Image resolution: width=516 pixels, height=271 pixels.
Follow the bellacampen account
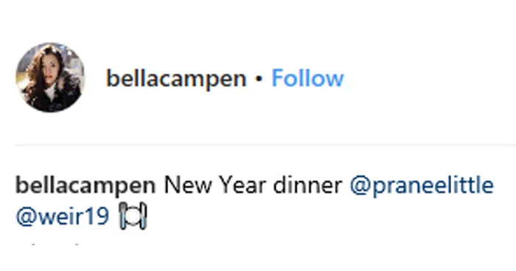pyautogui.click(x=307, y=78)
